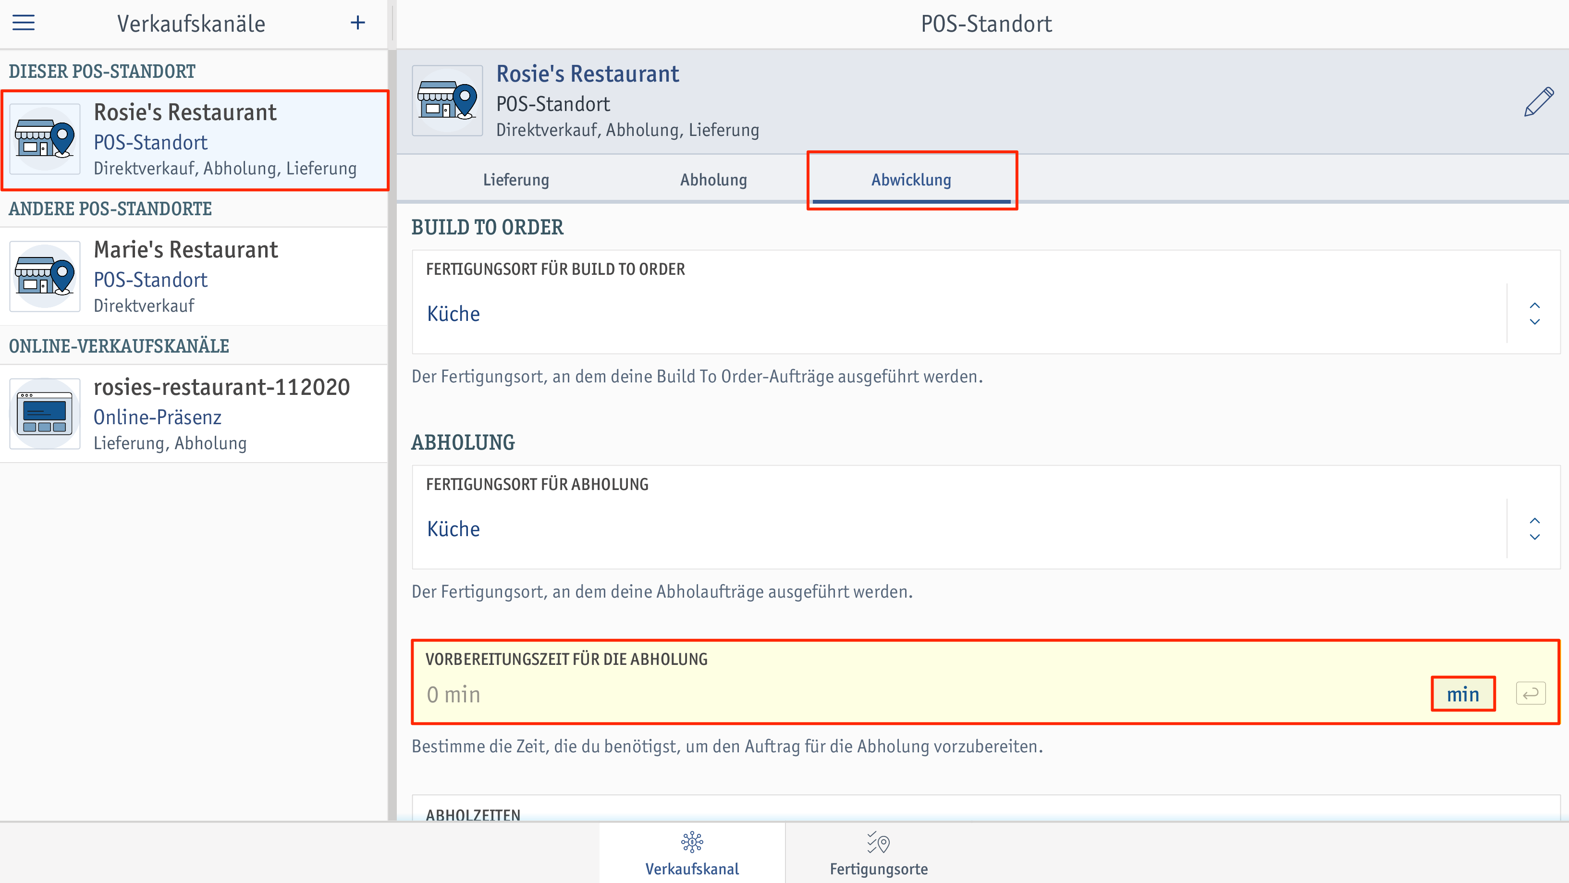Select Rosie's Restaurant store icon in list
1569x883 pixels.
[x=45, y=139]
